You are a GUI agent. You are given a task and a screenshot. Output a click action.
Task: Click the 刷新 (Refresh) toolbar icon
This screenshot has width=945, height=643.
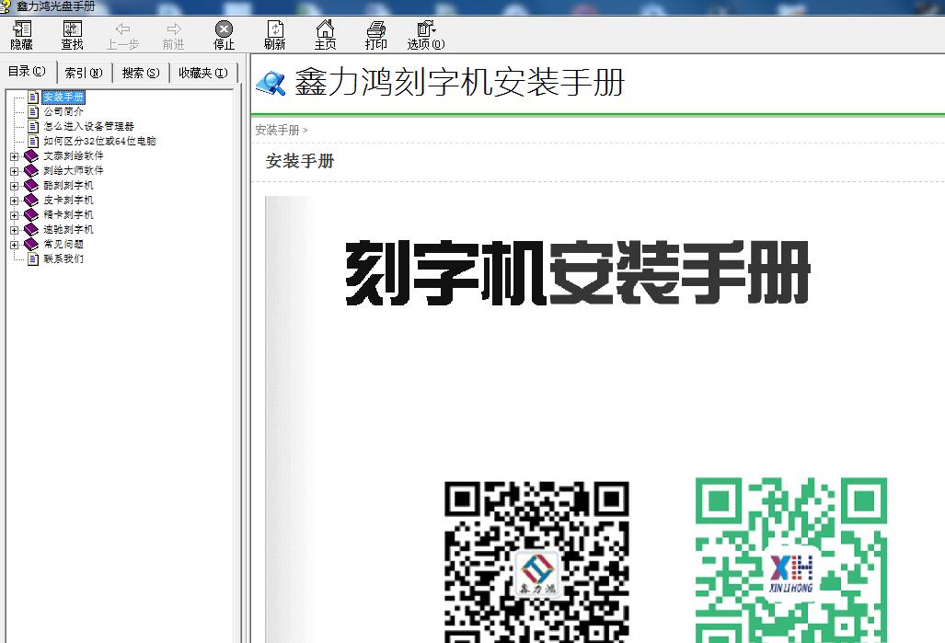(274, 35)
